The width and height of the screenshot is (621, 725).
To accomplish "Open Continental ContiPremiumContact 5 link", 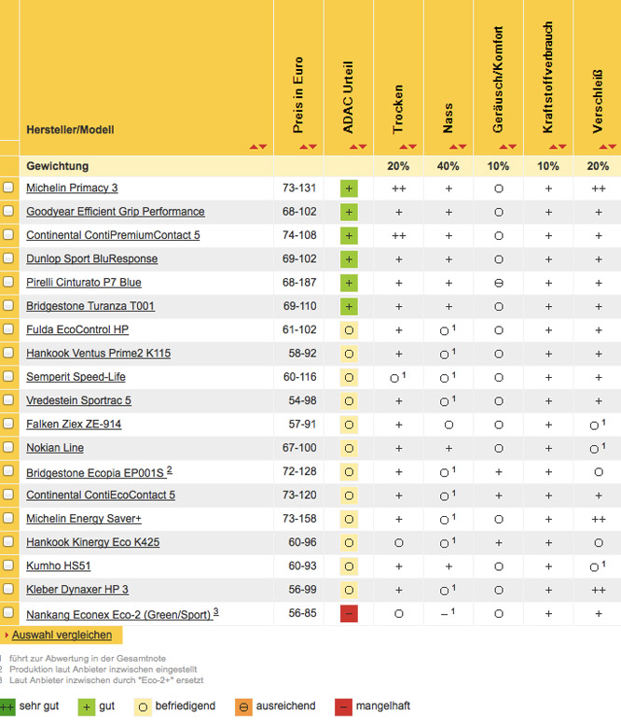I will pos(113,235).
